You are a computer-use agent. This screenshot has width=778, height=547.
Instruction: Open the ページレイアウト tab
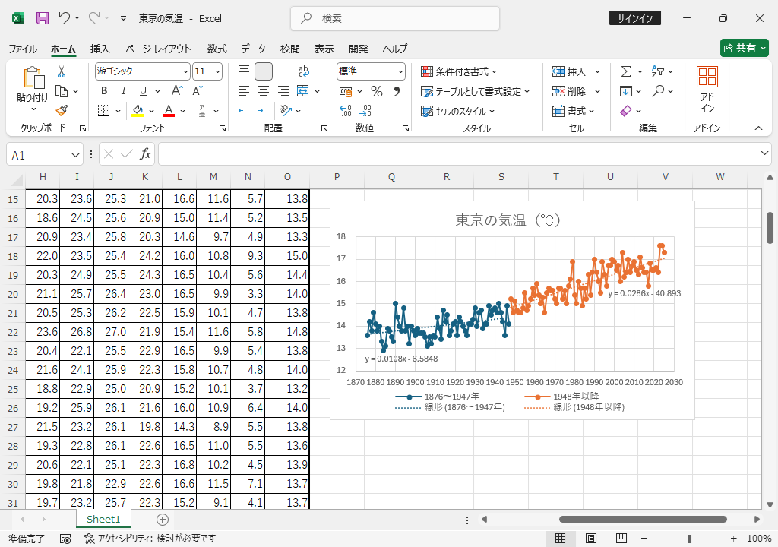158,49
